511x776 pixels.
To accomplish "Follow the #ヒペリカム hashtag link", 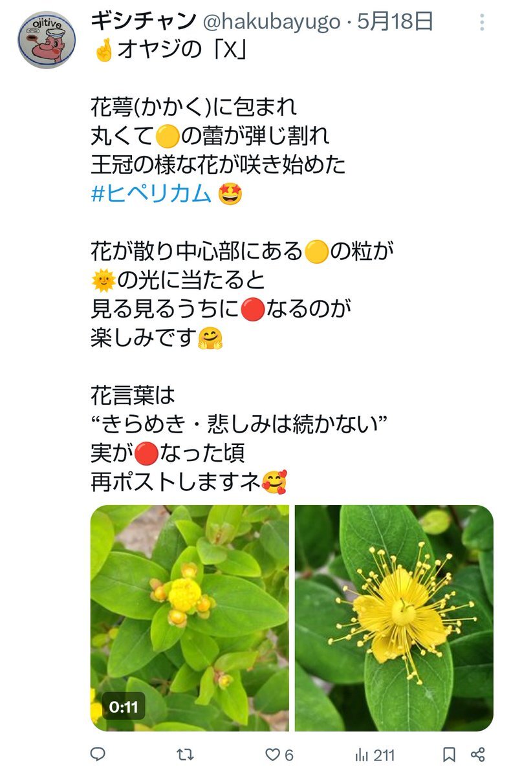I will (151, 193).
